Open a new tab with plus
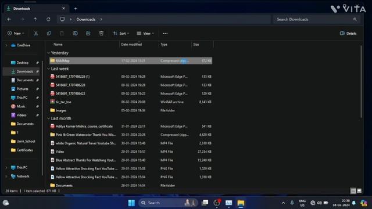This screenshot has width=372, height=209. pyautogui.click(x=76, y=9)
